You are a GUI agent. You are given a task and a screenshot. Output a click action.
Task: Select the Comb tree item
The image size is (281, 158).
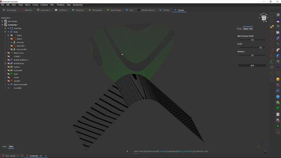tap(16, 78)
